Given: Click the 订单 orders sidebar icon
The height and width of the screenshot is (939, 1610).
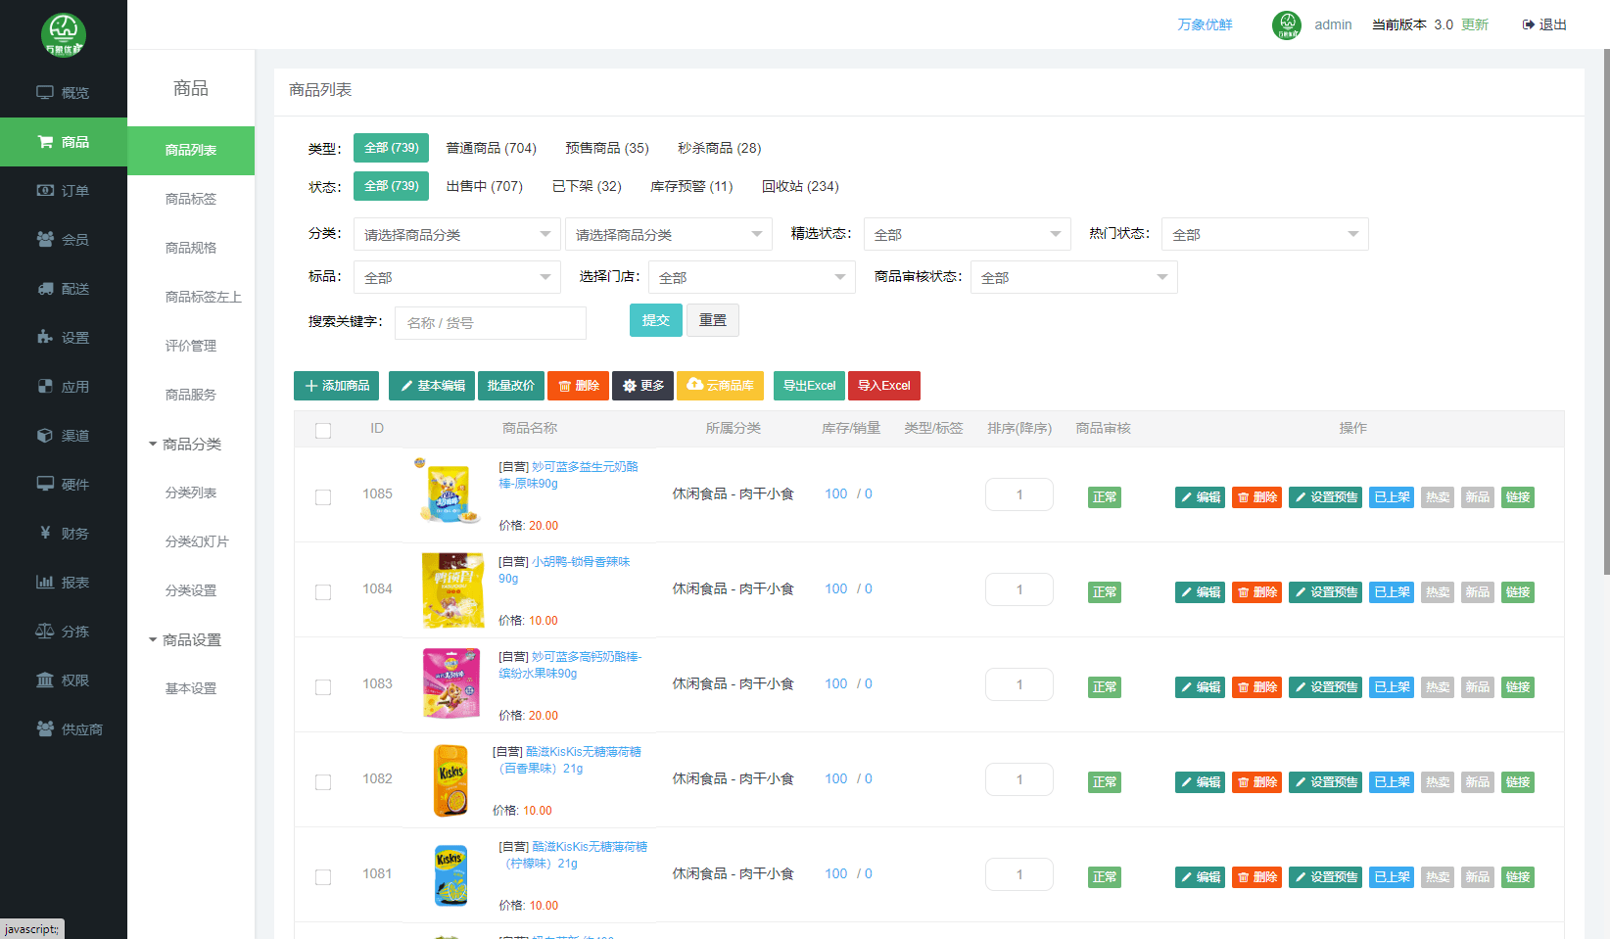Looking at the screenshot, I should (x=45, y=191).
